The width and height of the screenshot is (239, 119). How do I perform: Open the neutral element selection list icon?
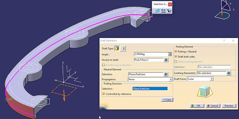click(x=166, y=74)
